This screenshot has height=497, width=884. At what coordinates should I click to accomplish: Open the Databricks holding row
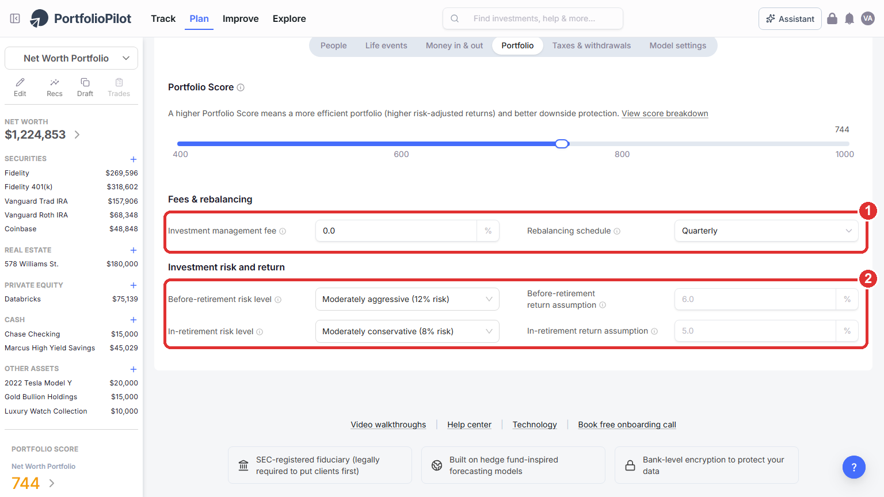[71, 299]
